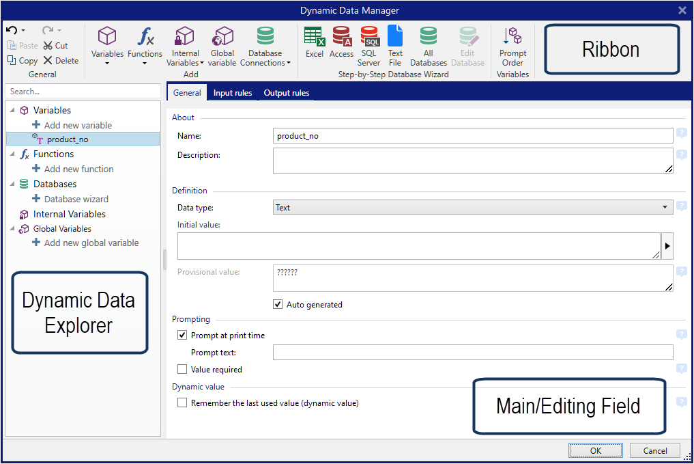The height and width of the screenshot is (464, 694).
Task: Collapse the Variables tree node
Action: [x=12, y=110]
